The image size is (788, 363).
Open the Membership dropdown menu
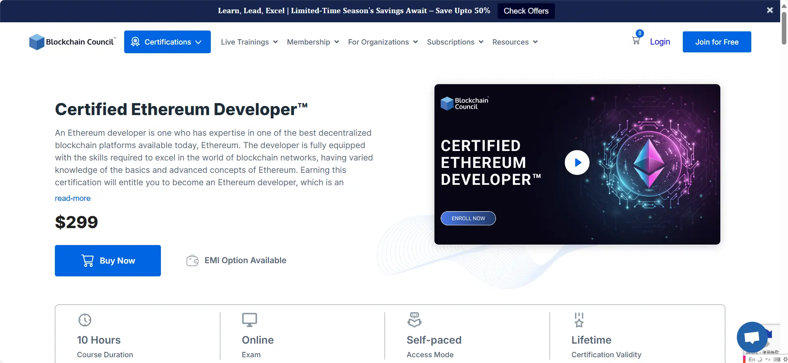313,42
